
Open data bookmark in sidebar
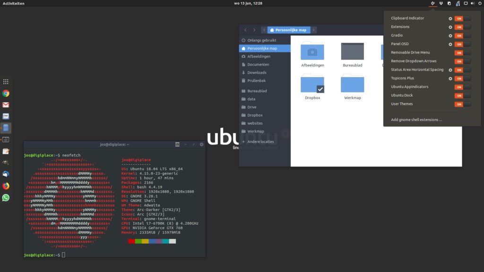click(265, 99)
